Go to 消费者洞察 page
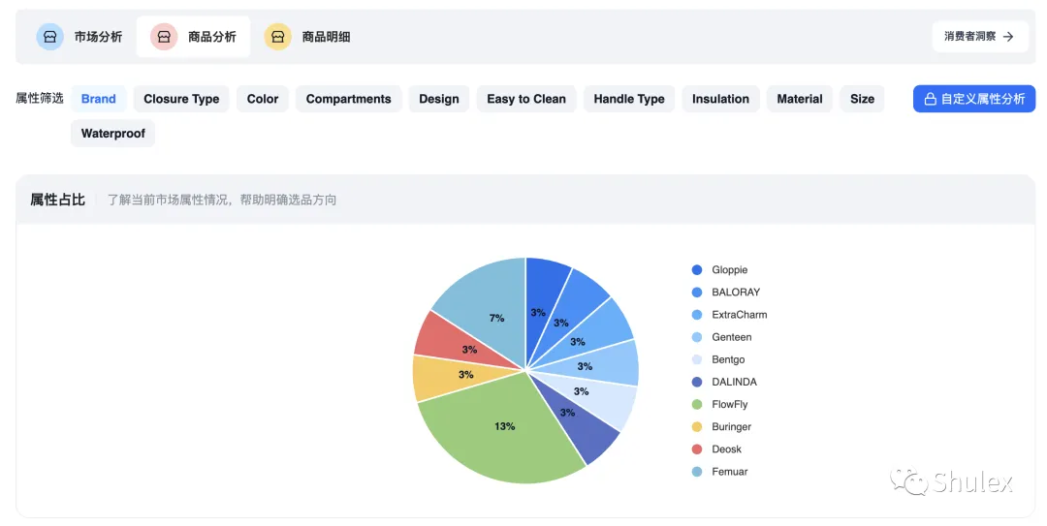Viewport: 1047px width, 526px height. [x=979, y=37]
